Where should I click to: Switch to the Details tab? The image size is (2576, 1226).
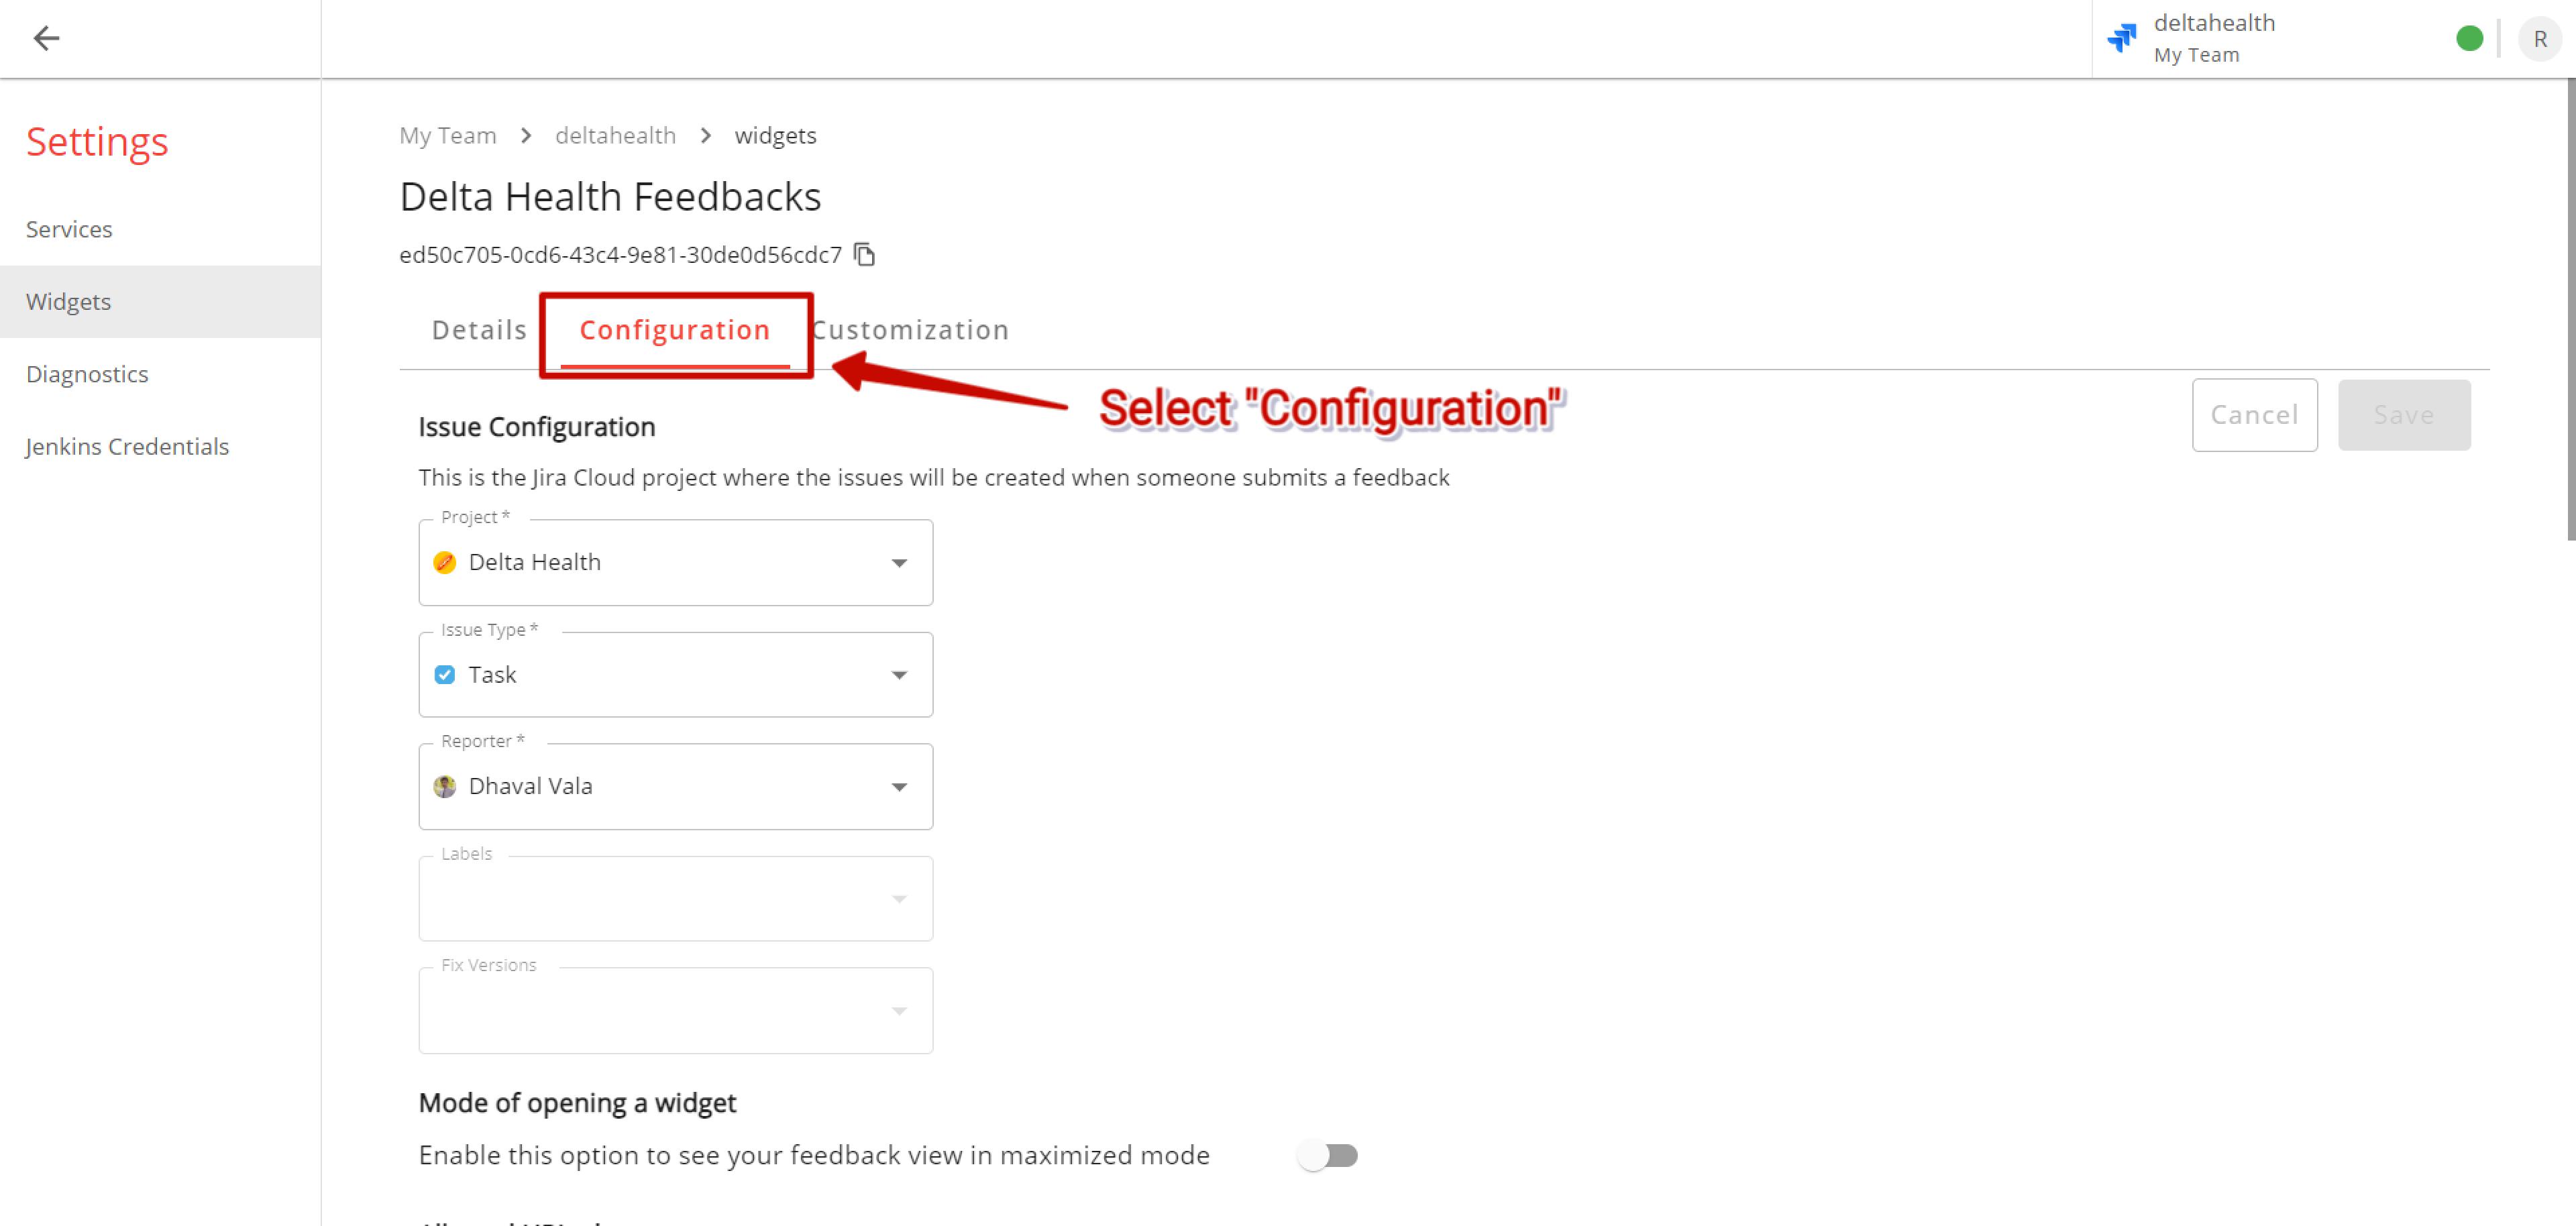coord(479,330)
